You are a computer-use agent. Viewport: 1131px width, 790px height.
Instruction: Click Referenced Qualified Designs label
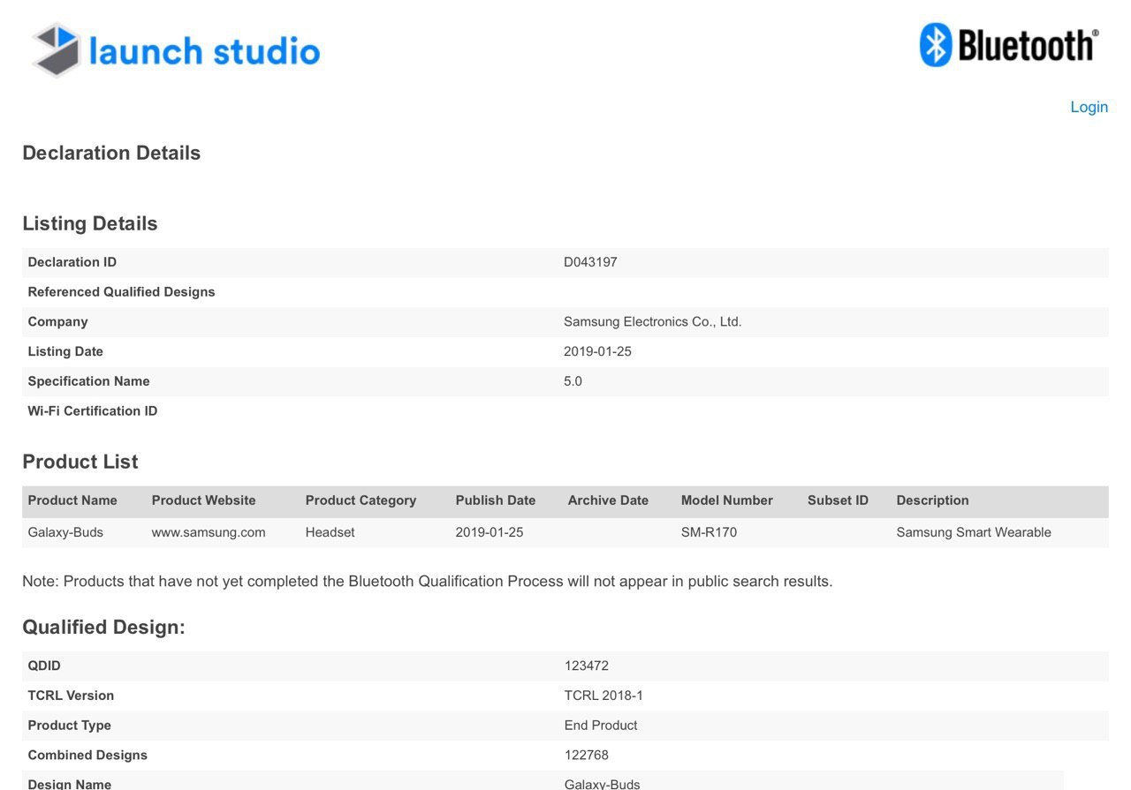point(121,292)
